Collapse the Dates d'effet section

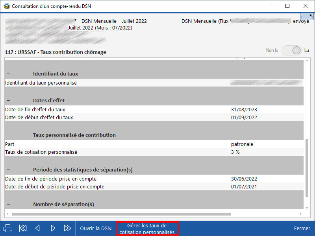coord(8,101)
